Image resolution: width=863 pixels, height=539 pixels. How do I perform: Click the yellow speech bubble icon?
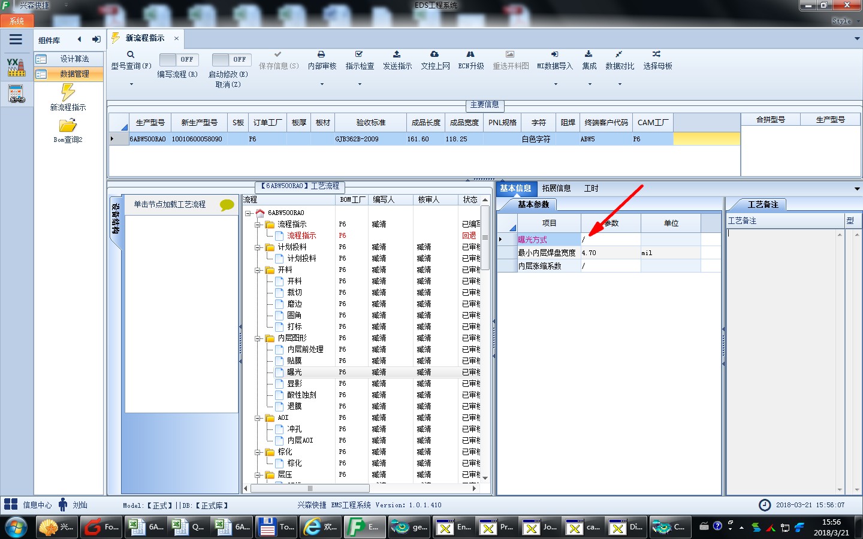click(227, 205)
